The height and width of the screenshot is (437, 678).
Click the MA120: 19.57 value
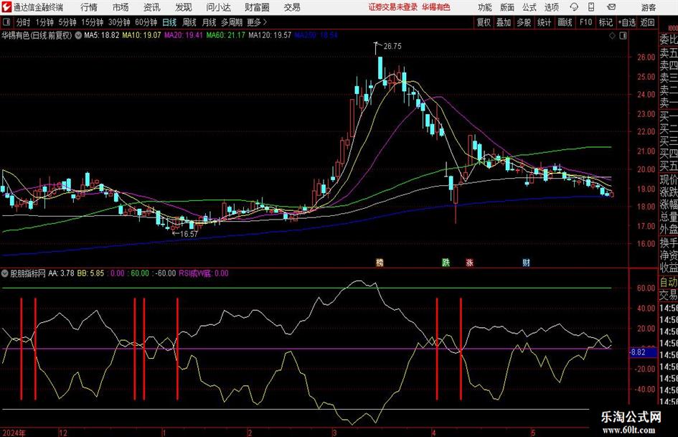click(269, 35)
